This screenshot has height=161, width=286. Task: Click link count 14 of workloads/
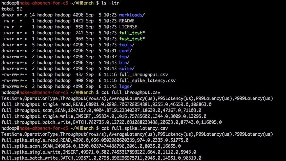[32, 15]
